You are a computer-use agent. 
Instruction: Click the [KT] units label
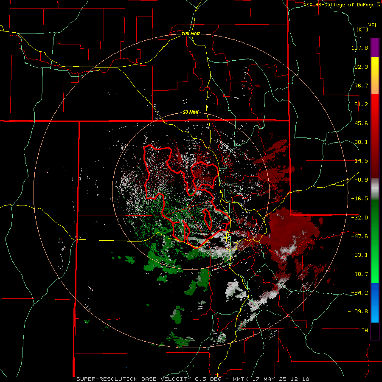pos(362,29)
